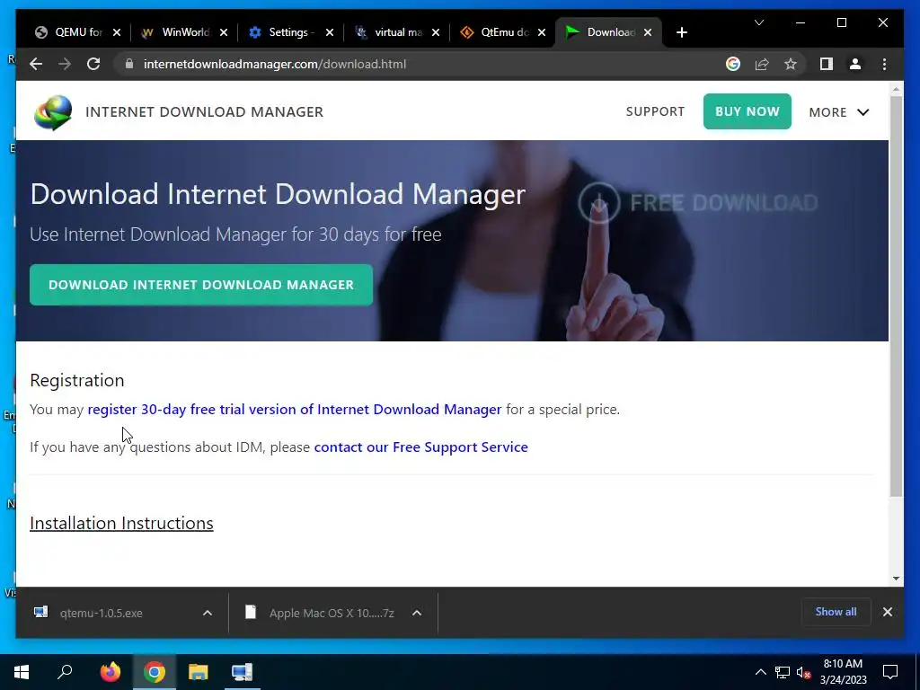Open a new browser tab
The width and height of the screenshot is (920, 690).
[x=681, y=32]
